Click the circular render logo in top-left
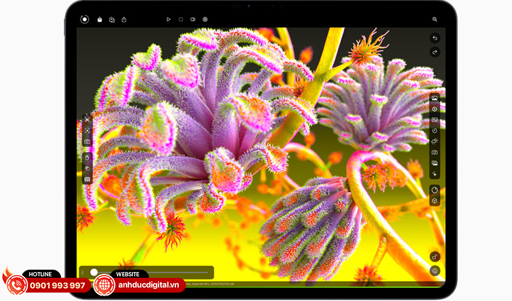512x301 pixels. (x=85, y=19)
